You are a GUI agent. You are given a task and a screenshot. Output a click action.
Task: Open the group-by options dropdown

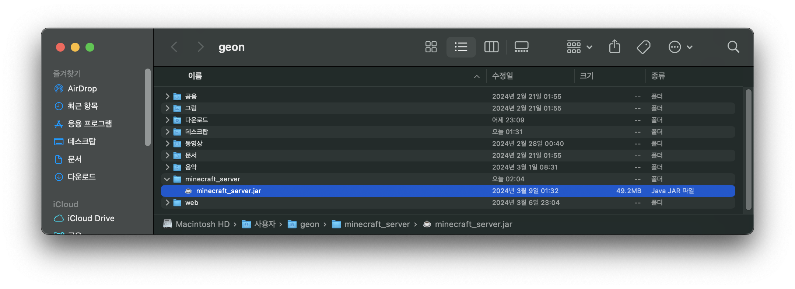tap(579, 47)
